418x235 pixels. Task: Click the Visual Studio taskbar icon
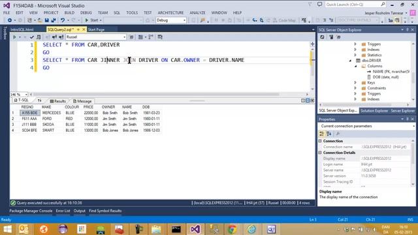click(195, 229)
